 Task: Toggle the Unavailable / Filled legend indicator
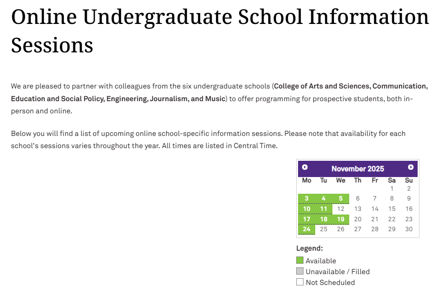299,271
